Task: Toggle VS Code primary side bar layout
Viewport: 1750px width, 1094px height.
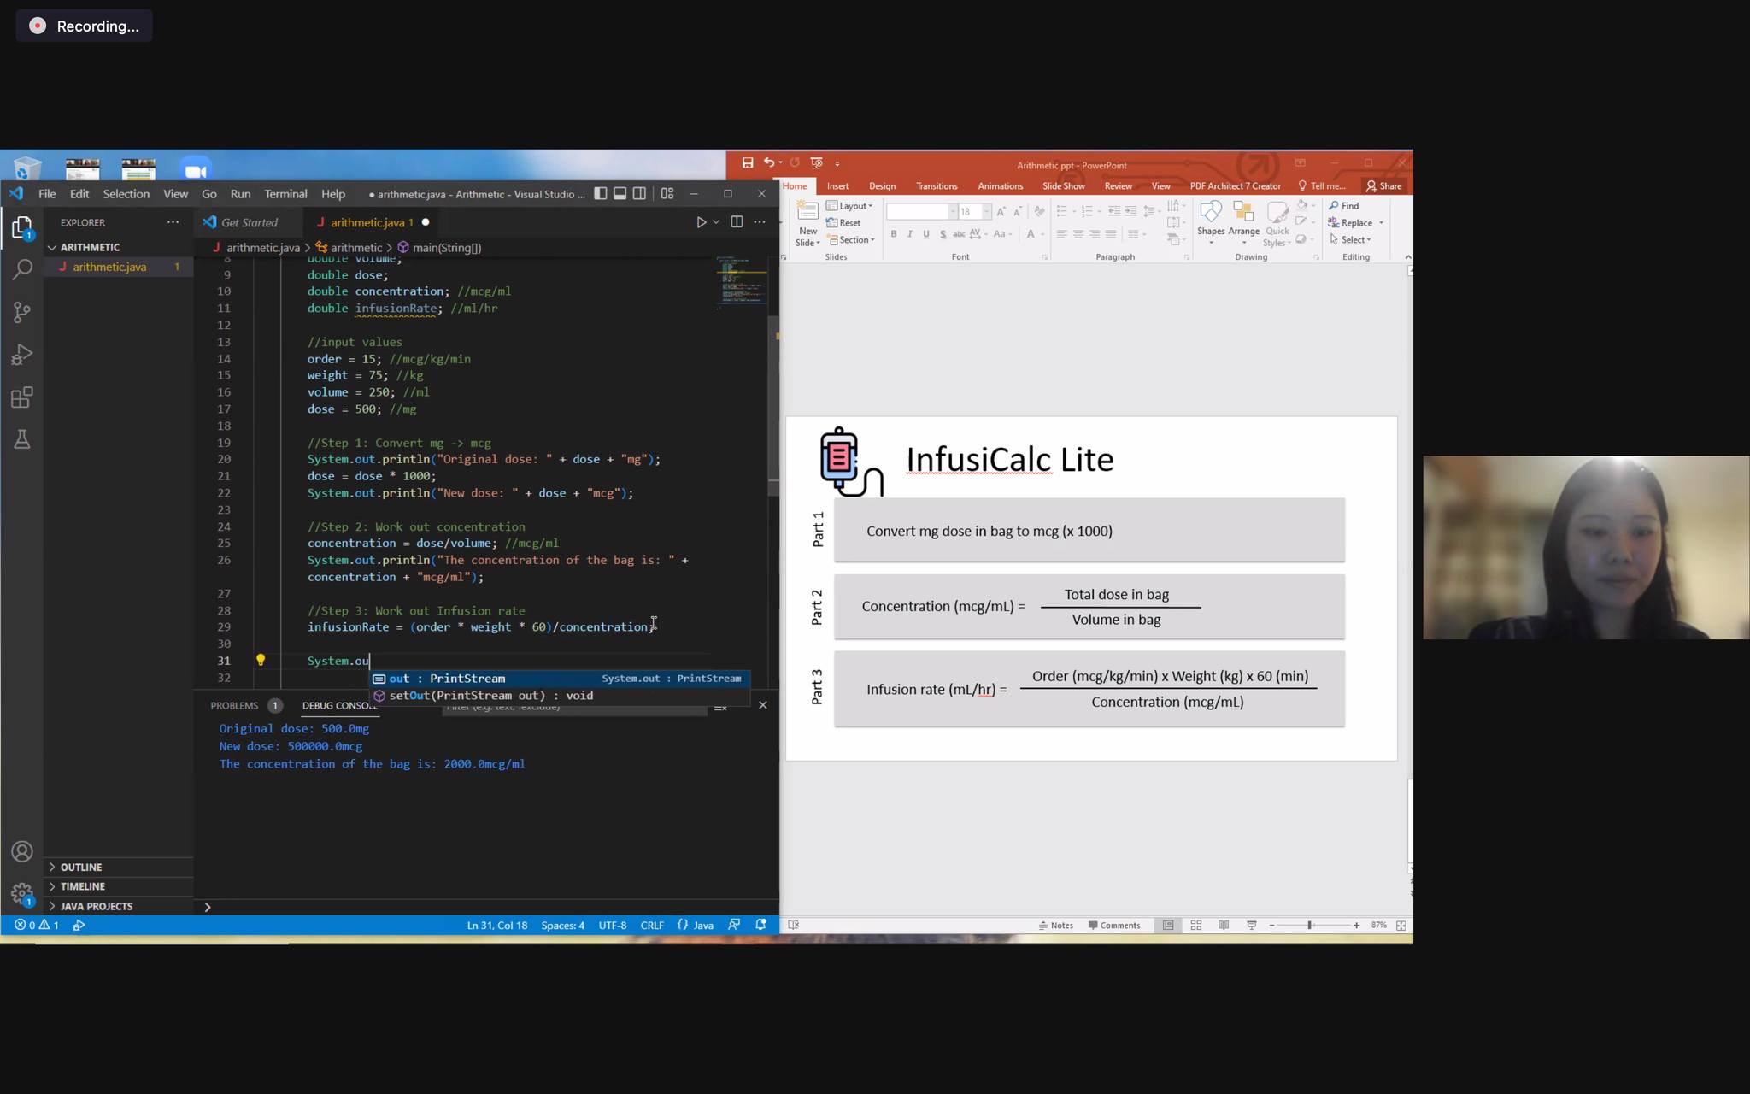Action: [x=601, y=194]
